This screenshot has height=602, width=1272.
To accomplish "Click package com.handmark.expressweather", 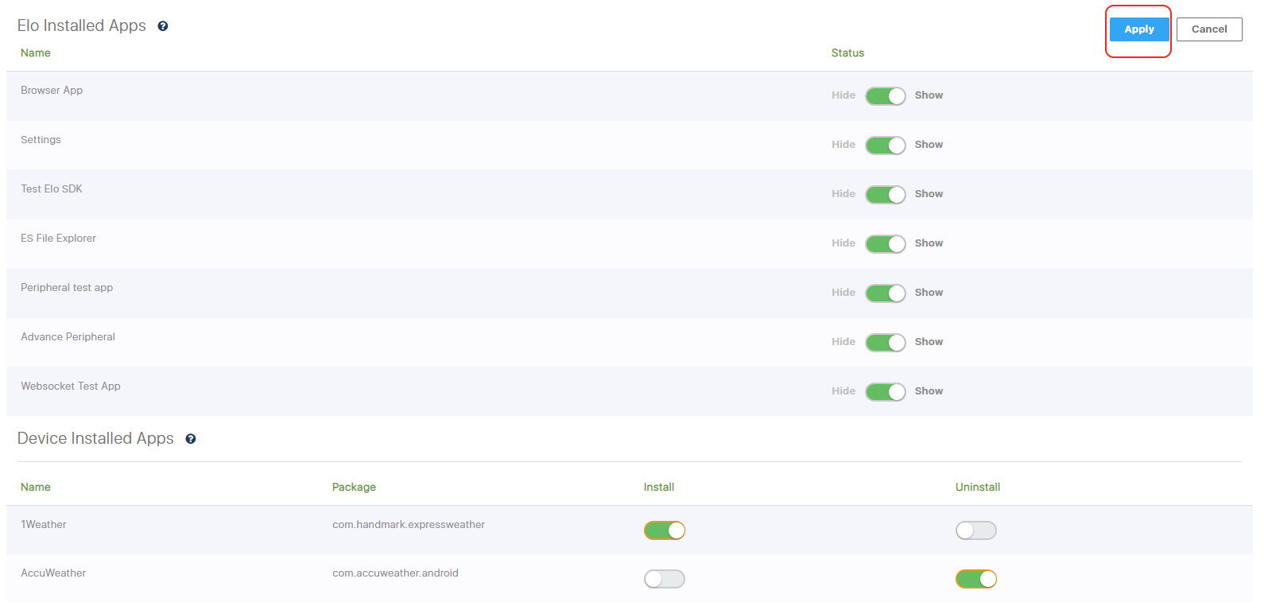I will 409,525.
